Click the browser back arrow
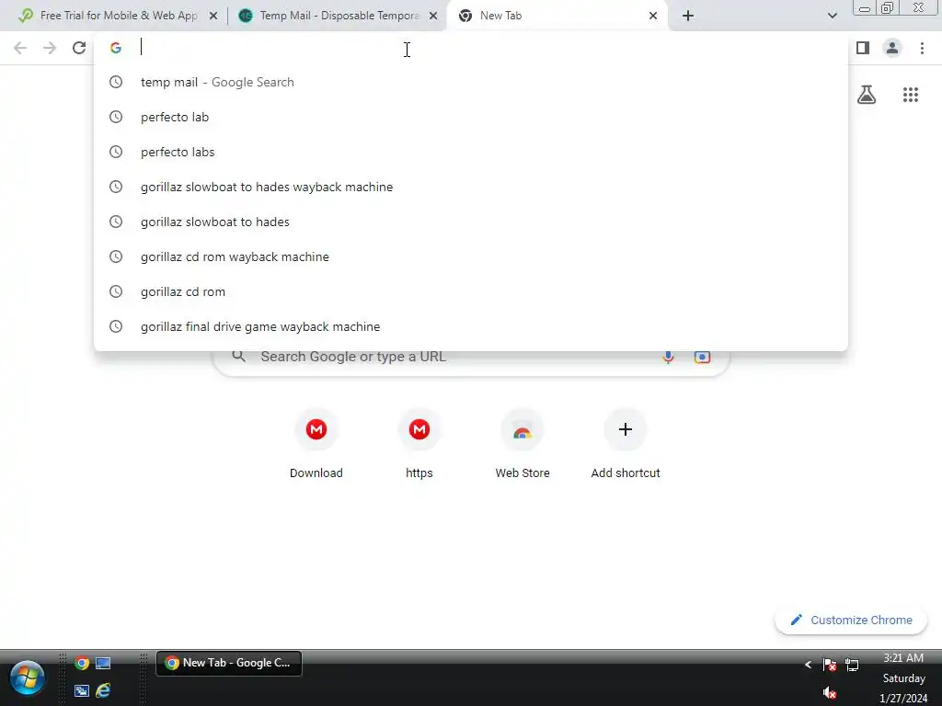 pos(20,48)
